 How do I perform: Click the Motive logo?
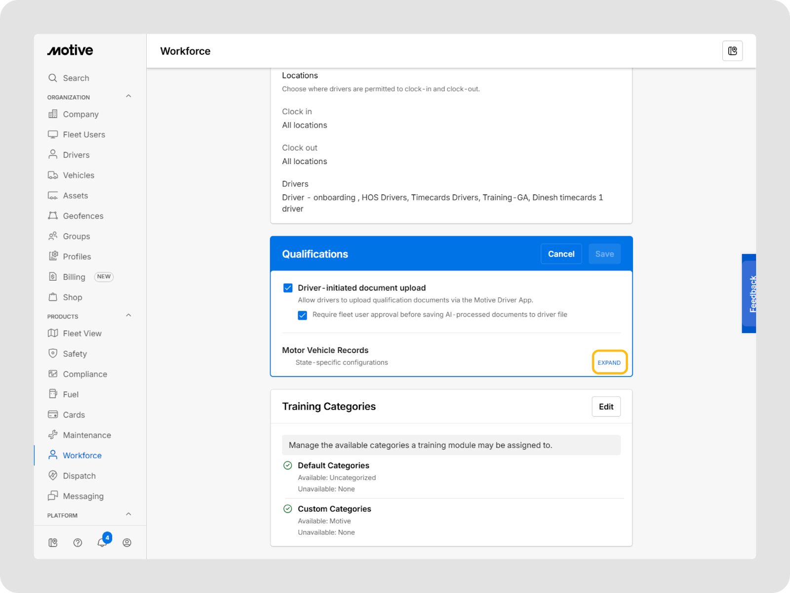70,50
